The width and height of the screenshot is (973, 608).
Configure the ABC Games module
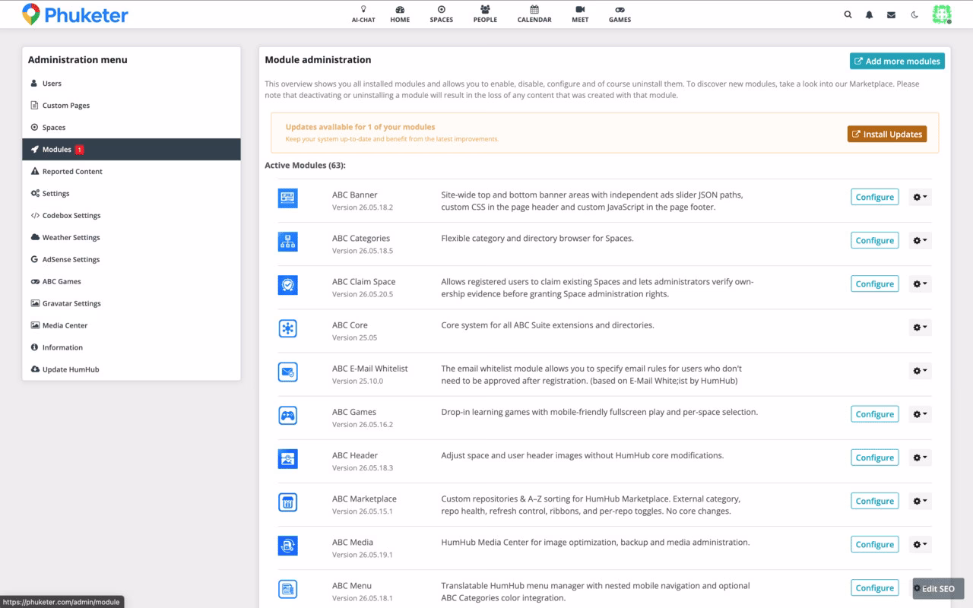point(874,415)
